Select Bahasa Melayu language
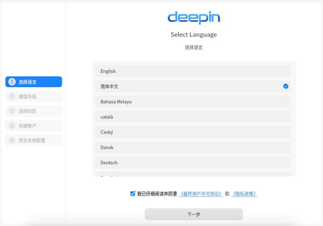This screenshot has height=226, width=323. (x=193, y=101)
